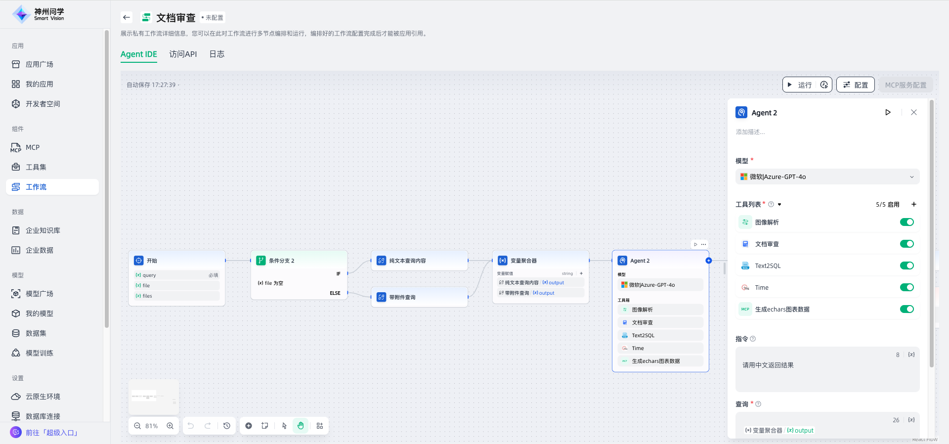Activate the hand pan tool

point(301,426)
